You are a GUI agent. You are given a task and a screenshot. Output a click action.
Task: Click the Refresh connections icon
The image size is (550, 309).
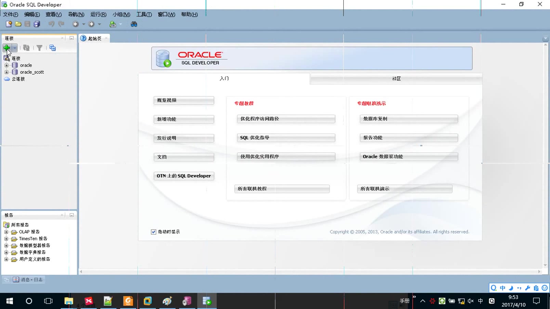(x=26, y=48)
